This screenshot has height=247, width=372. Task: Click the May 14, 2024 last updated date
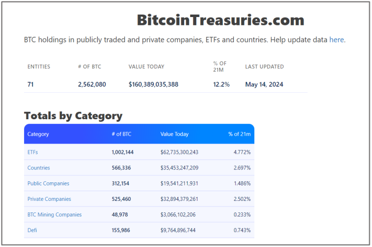264,84
